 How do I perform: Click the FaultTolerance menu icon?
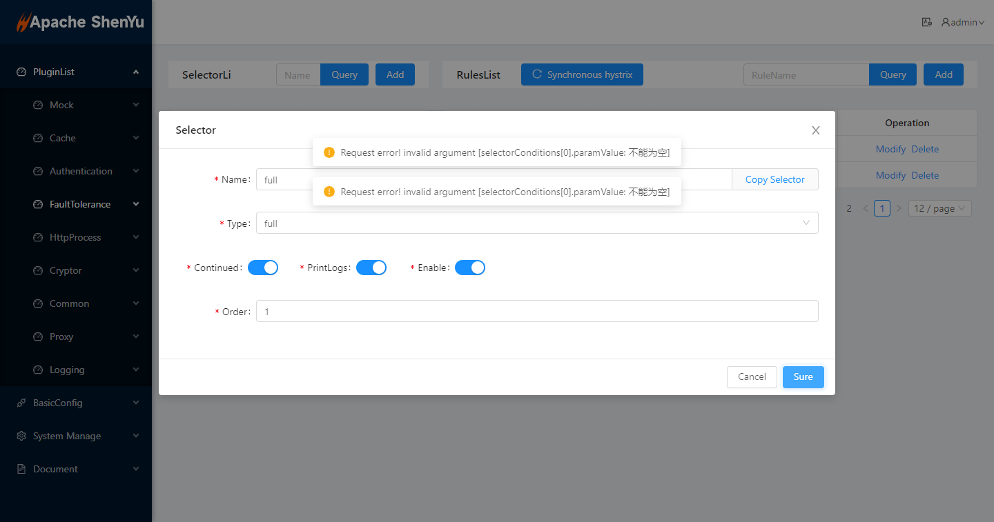coord(38,204)
